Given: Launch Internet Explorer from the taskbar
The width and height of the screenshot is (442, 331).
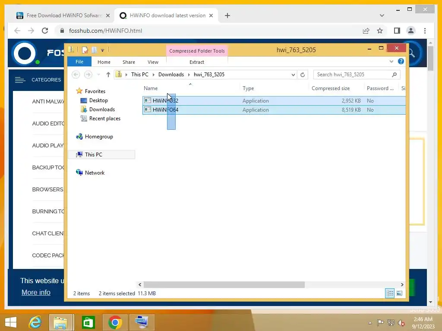Looking at the screenshot, I should coord(35,322).
